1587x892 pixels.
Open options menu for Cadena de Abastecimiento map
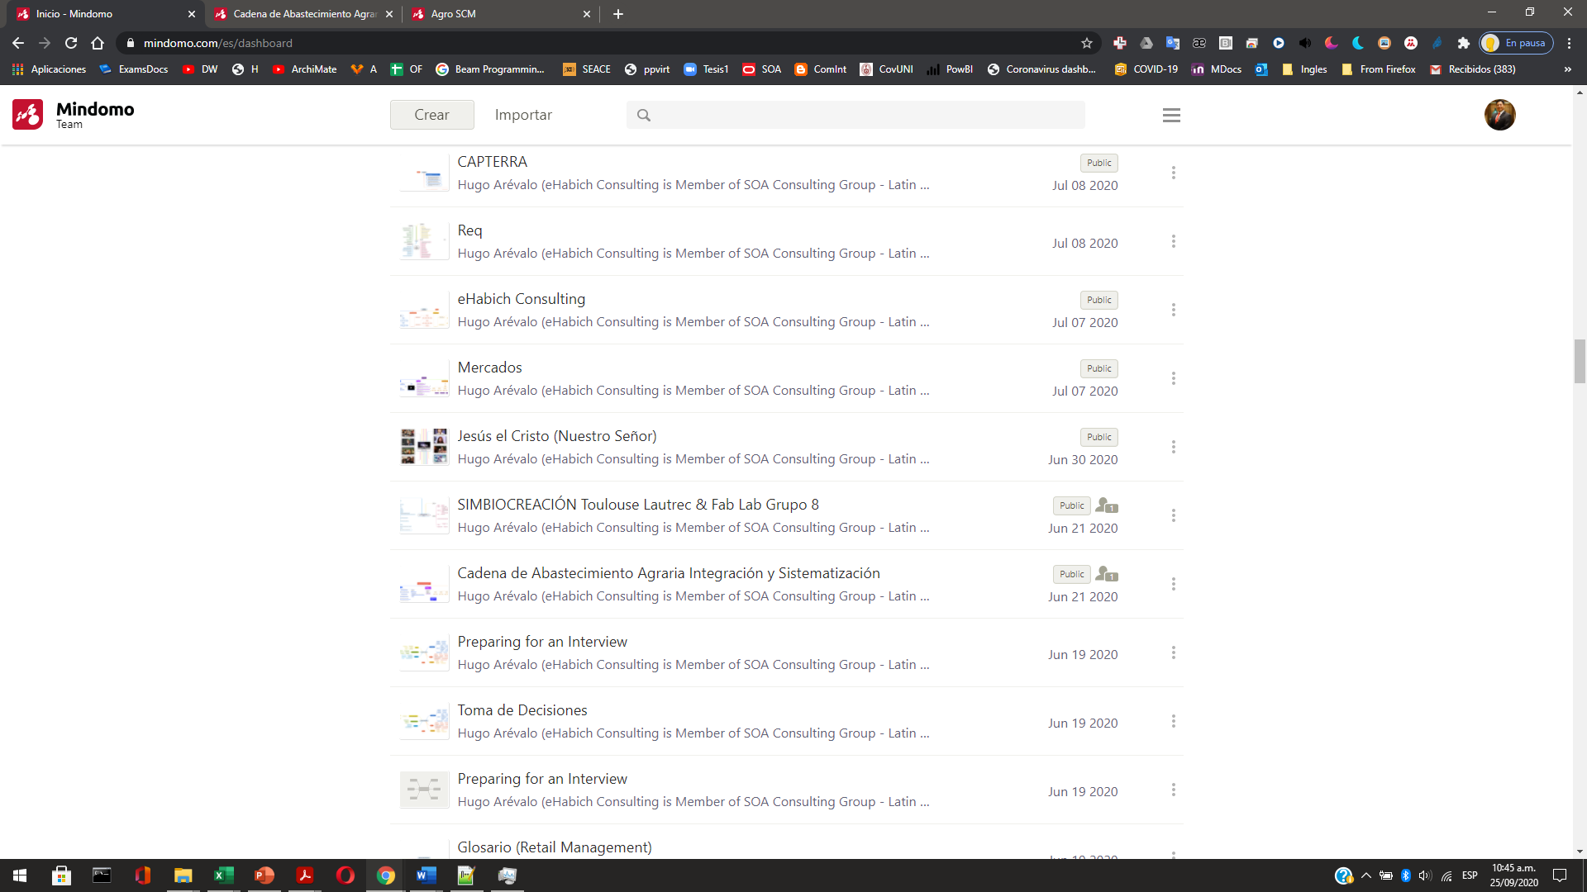click(1173, 584)
